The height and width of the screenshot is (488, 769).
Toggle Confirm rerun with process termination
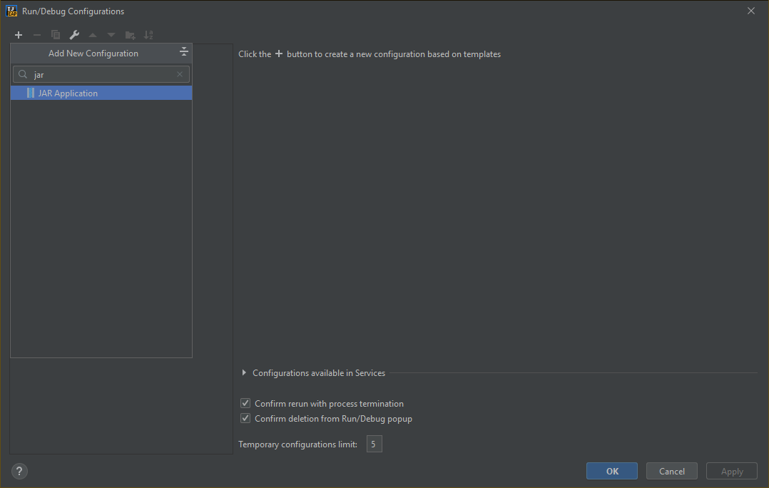(x=245, y=404)
